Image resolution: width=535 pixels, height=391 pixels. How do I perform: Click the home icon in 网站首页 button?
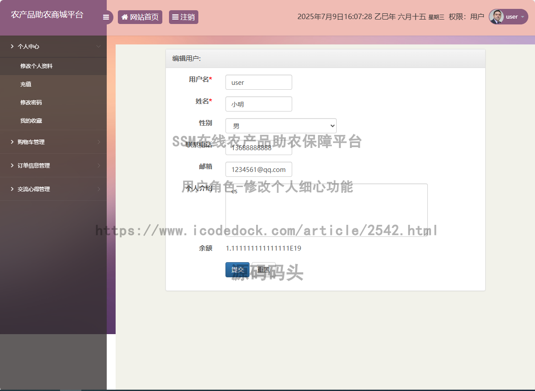[x=125, y=17]
